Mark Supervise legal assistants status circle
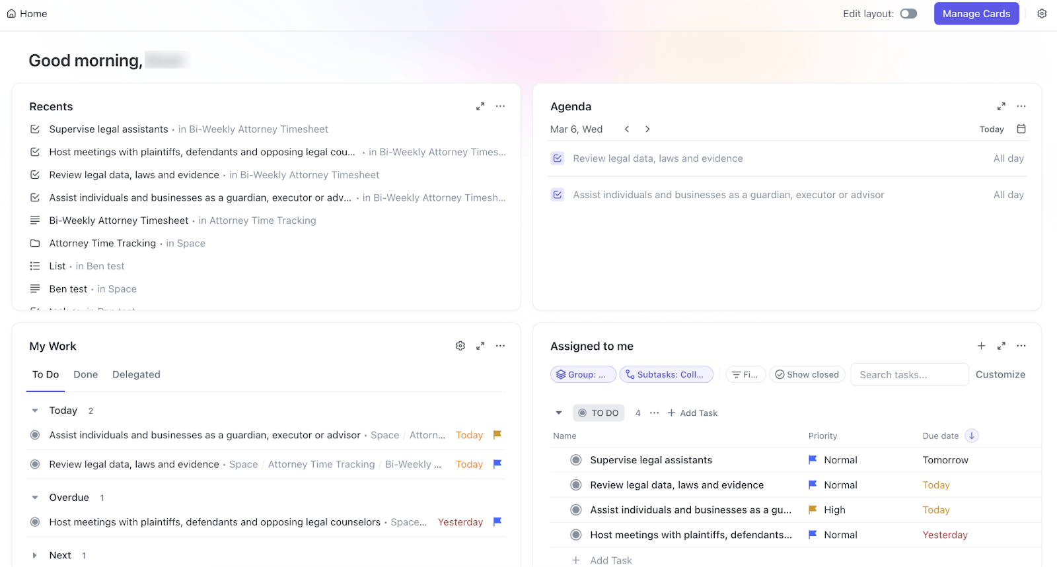Image resolution: width=1057 pixels, height=567 pixels. [x=576, y=460]
